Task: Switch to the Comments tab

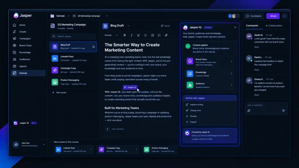Action: [252, 26]
